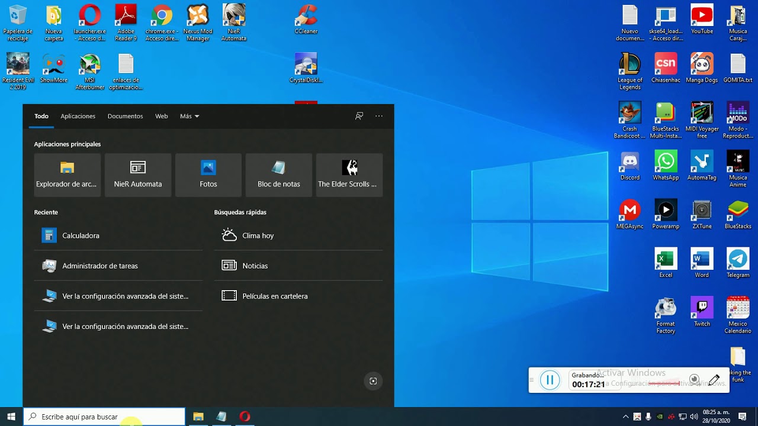The height and width of the screenshot is (426, 758).
Task: Select the AutomaTag desktop icon
Action: click(x=702, y=166)
